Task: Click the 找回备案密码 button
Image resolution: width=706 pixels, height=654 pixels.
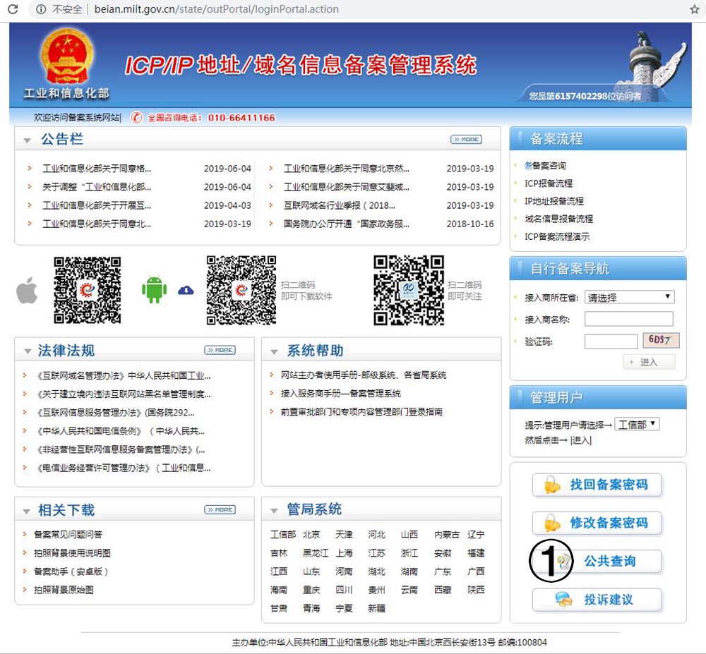Action: [x=597, y=485]
